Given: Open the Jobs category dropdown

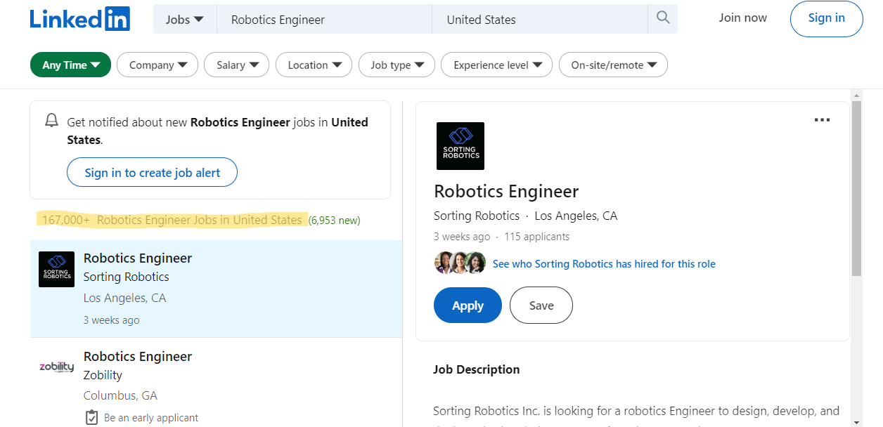Looking at the screenshot, I should pos(185,20).
